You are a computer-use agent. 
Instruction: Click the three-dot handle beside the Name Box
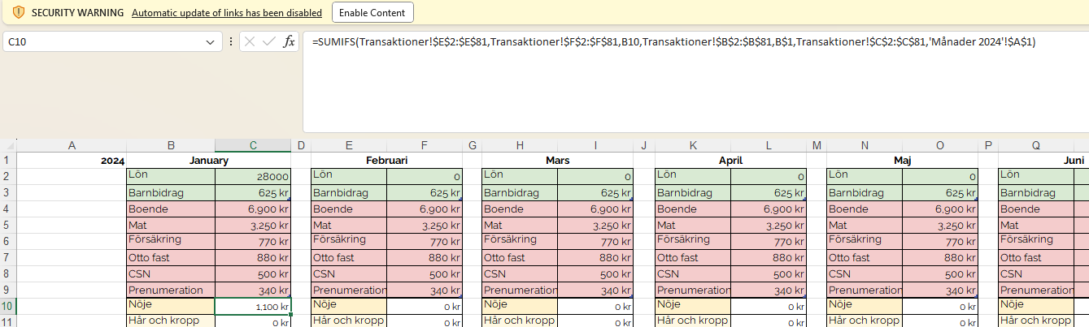(231, 41)
